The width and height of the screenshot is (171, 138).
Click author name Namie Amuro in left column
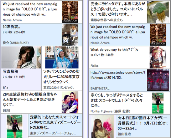(x=12, y=20)
